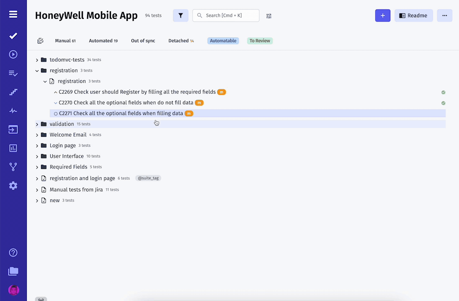
Task: Click the @suite_tag tag
Action: pyautogui.click(x=148, y=178)
